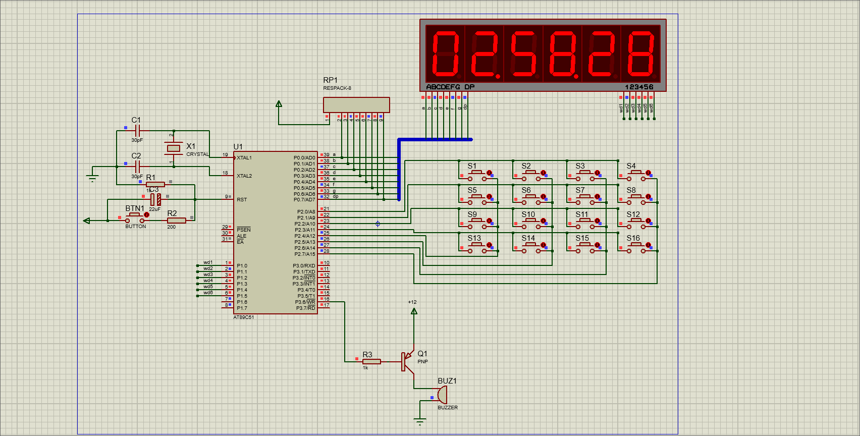860x436 pixels.
Task: Select the Q1 PNP transistor symbol
Action: [x=408, y=362]
